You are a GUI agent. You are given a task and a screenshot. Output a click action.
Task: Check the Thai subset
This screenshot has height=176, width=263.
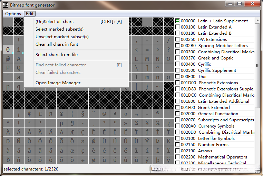coord(177,76)
